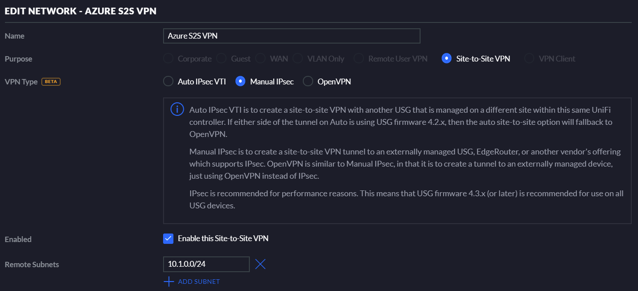Select Auto IPsec VTI radio button

coord(168,81)
